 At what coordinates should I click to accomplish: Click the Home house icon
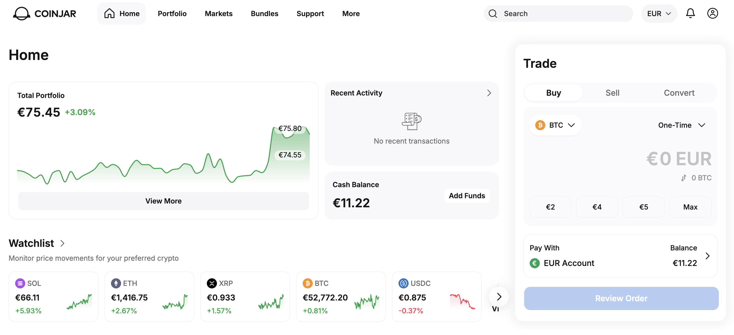pos(109,13)
